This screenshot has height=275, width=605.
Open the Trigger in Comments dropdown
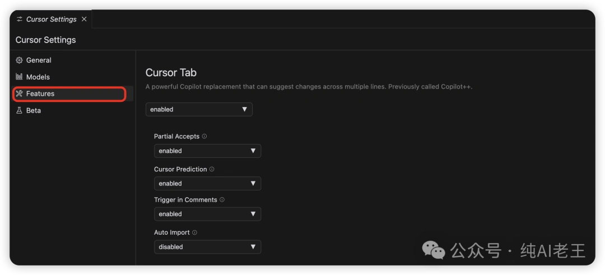point(207,214)
